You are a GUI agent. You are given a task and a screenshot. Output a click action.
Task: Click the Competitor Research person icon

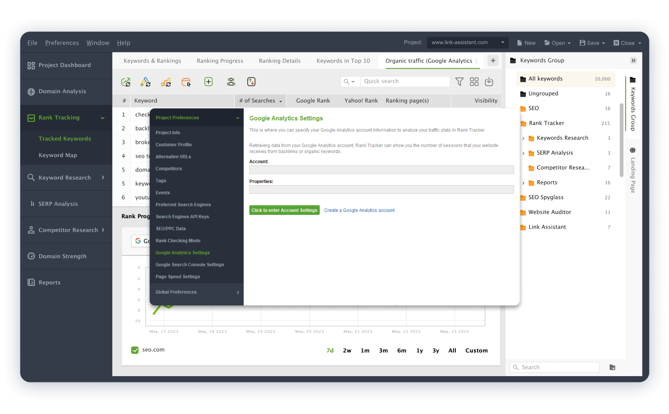point(31,230)
